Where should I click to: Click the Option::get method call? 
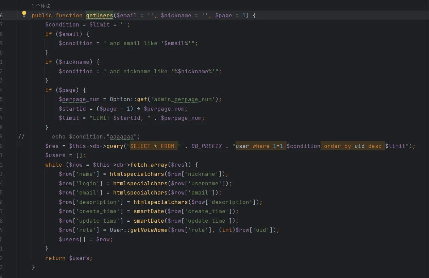(142, 99)
